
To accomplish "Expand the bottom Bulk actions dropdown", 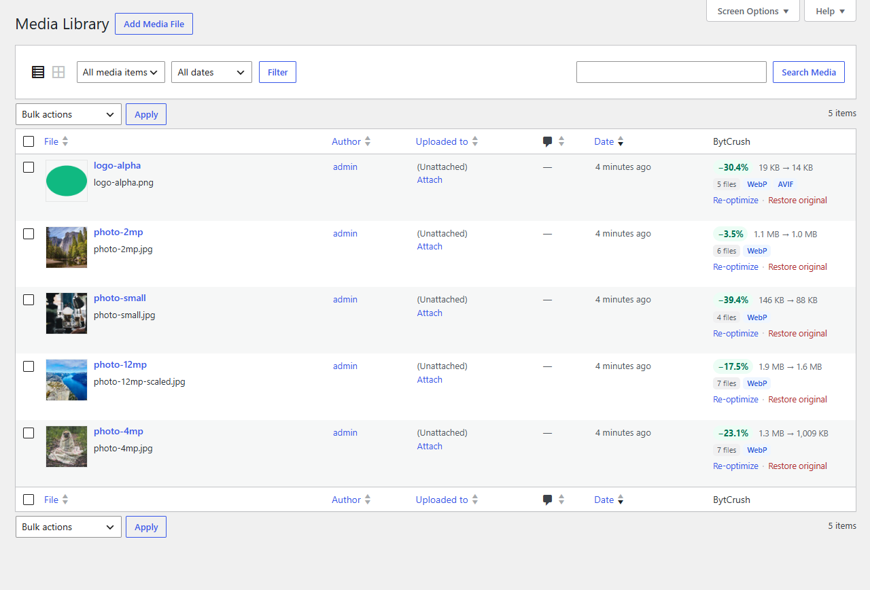I will pos(69,527).
